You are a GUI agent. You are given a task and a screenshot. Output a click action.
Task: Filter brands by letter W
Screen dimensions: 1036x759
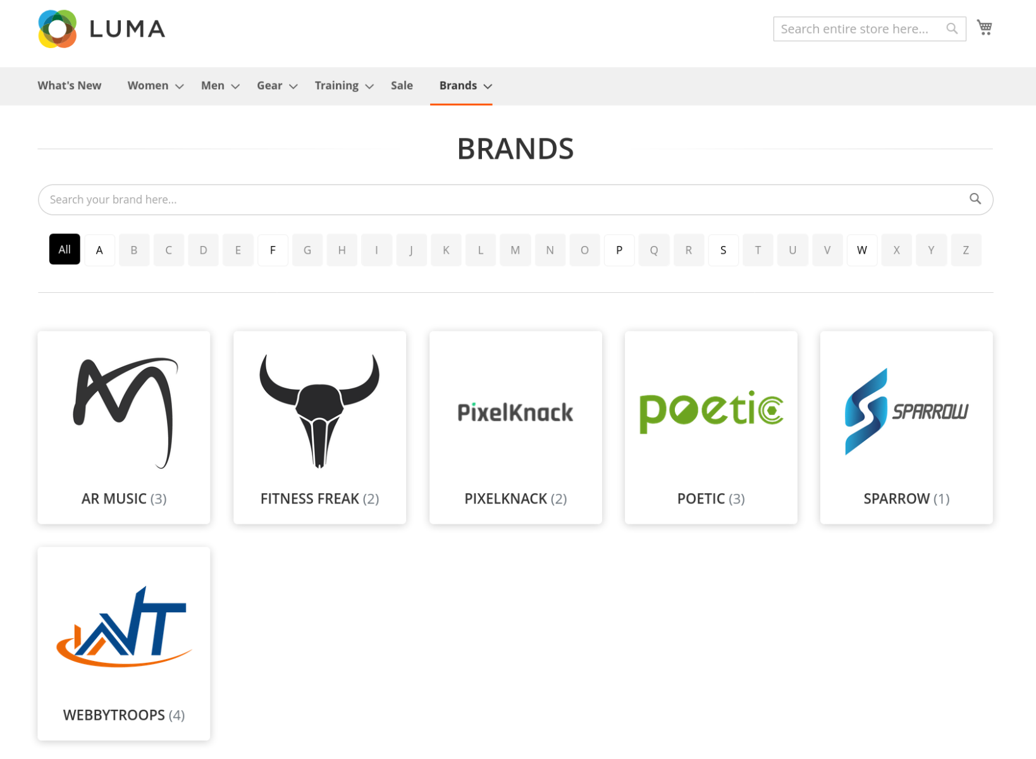pyautogui.click(x=862, y=250)
